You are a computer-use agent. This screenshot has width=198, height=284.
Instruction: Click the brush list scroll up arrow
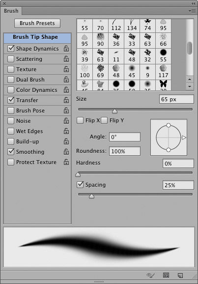pos(190,80)
